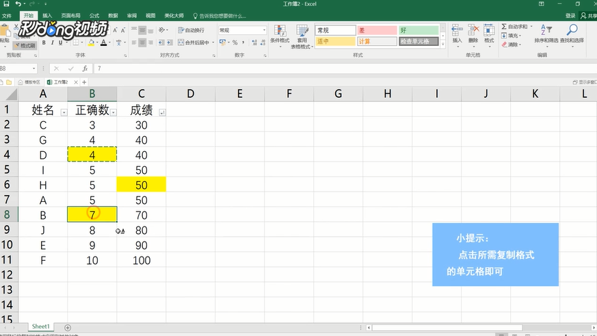Enable wrap text (自动换行)
This screenshot has width=597, height=336.
click(191, 30)
